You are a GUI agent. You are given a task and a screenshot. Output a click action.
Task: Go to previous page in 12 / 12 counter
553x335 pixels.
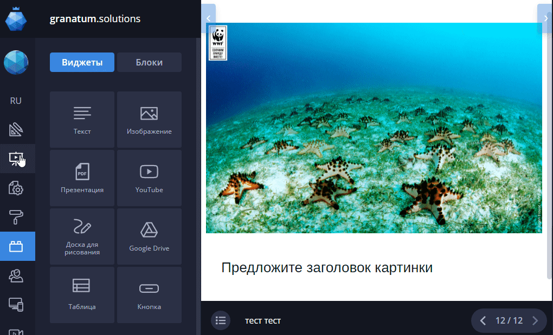pyautogui.click(x=483, y=320)
